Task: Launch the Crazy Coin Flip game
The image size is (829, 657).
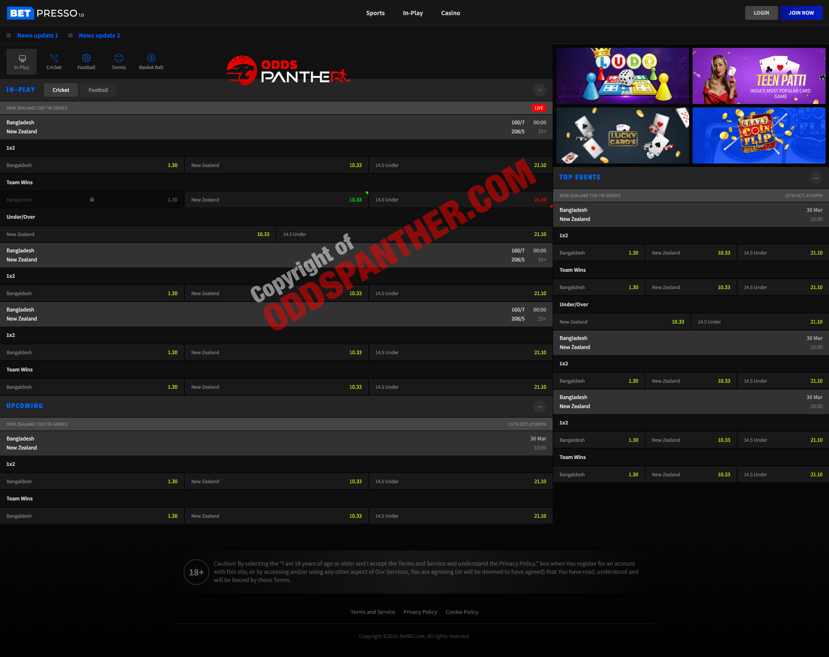Action: pyautogui.click(x=759, y=135)
